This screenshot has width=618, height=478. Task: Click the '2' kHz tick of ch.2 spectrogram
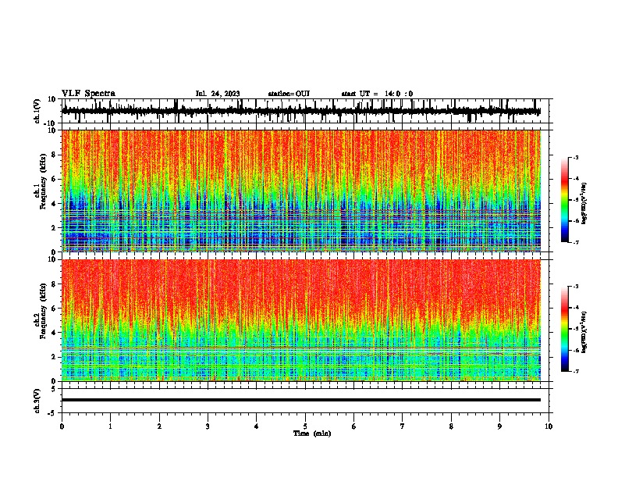click(54, 357)
